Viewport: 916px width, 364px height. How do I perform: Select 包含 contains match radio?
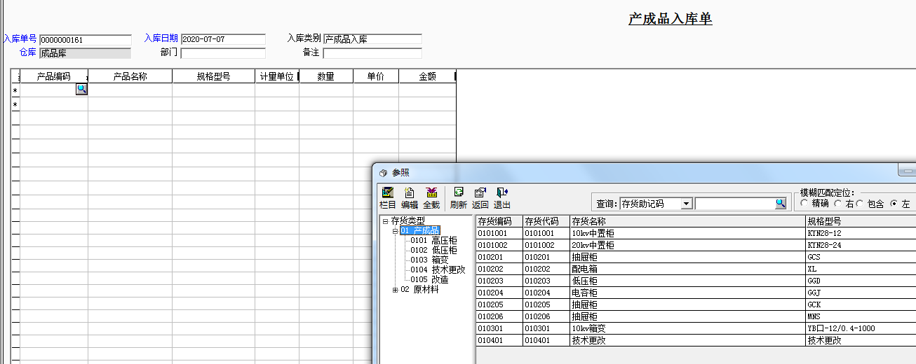click(x=861, y=204)
